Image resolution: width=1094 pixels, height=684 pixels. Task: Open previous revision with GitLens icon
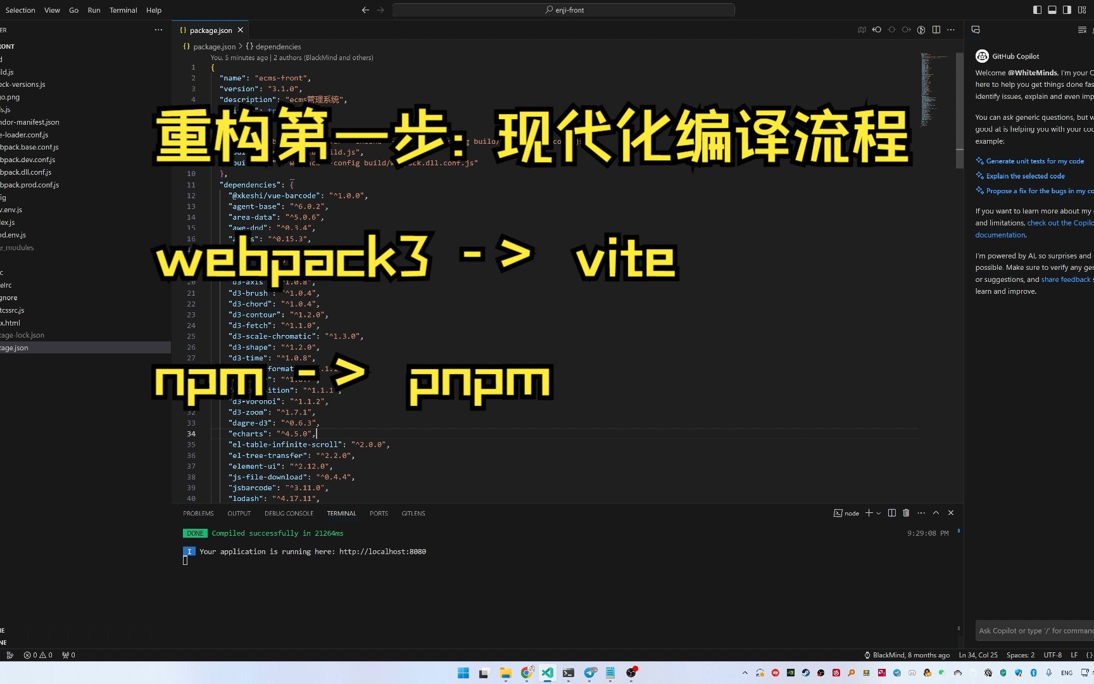pyautogui.click(x=877, y=30)
